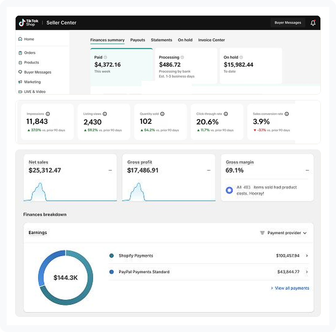Click the info icon beside Listing views
This screenshot has width=336, height=332.
pos(105,114)
